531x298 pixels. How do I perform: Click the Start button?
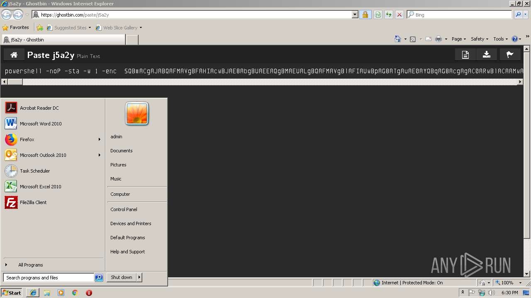11,293
